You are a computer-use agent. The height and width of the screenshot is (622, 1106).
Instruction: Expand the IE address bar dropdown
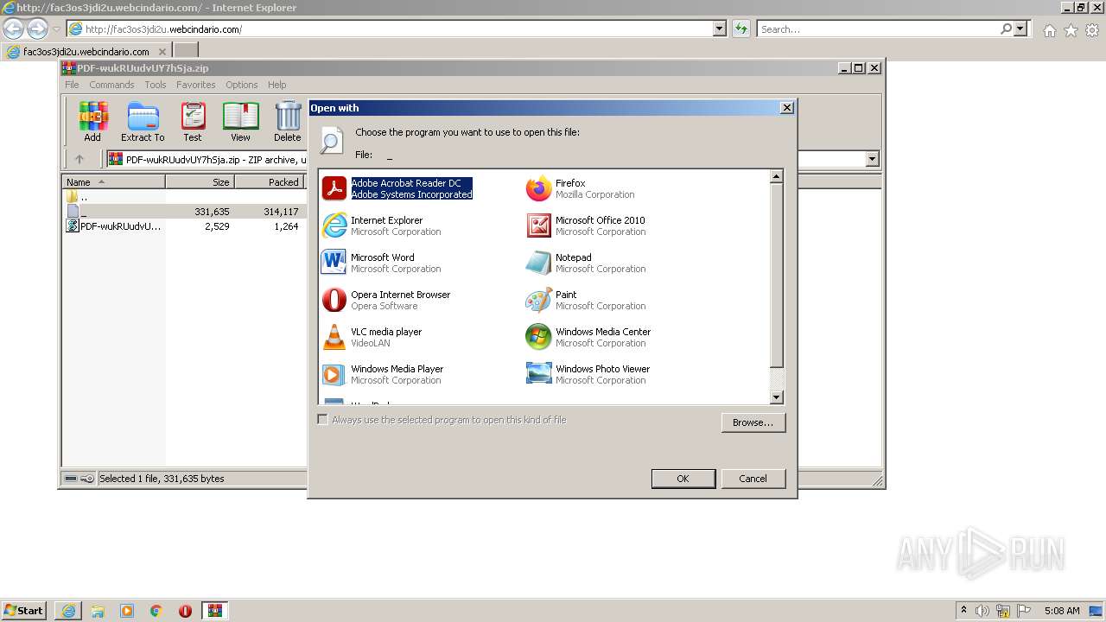[x=720, y=29]
